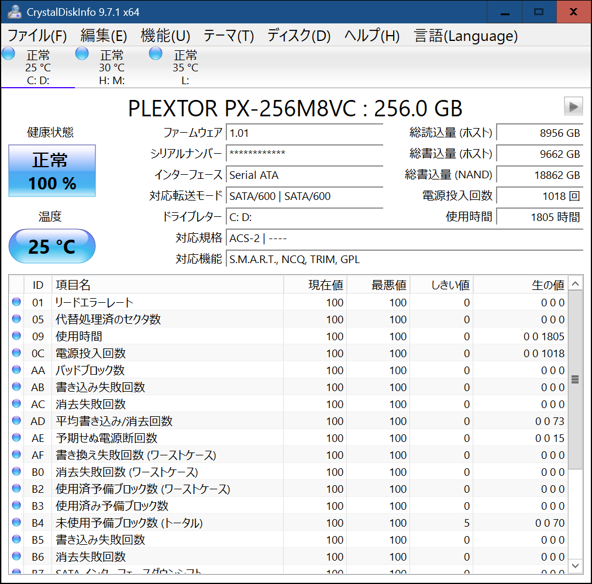The image size is (592, 584).
Task: Click status orb for B2 row
Action: 16,488
